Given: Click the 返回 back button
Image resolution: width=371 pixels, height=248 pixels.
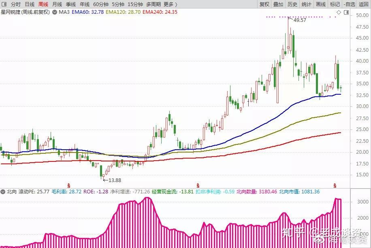Looking at the screenshot, I should (x=363, y=4).
